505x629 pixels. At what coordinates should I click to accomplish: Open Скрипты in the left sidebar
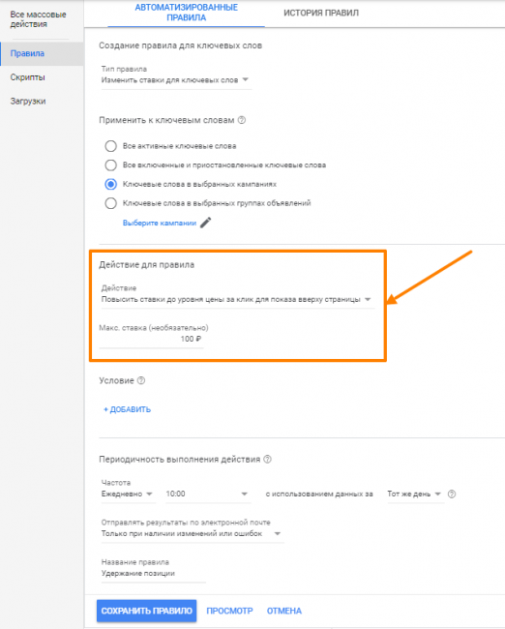coord(27,77)
